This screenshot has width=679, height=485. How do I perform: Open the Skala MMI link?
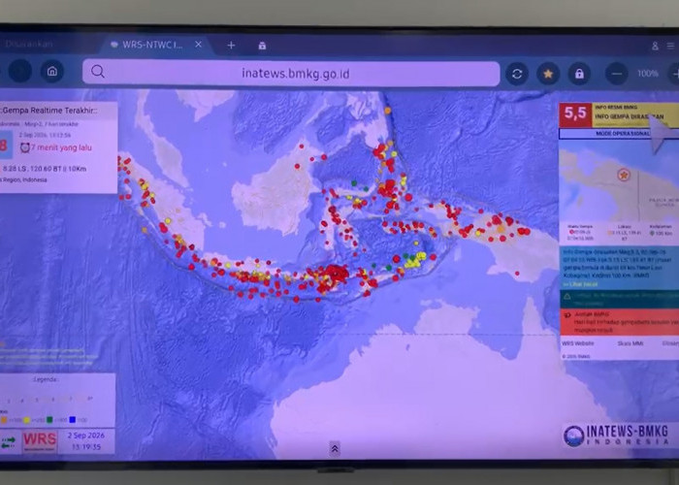(x=630, y=343)
